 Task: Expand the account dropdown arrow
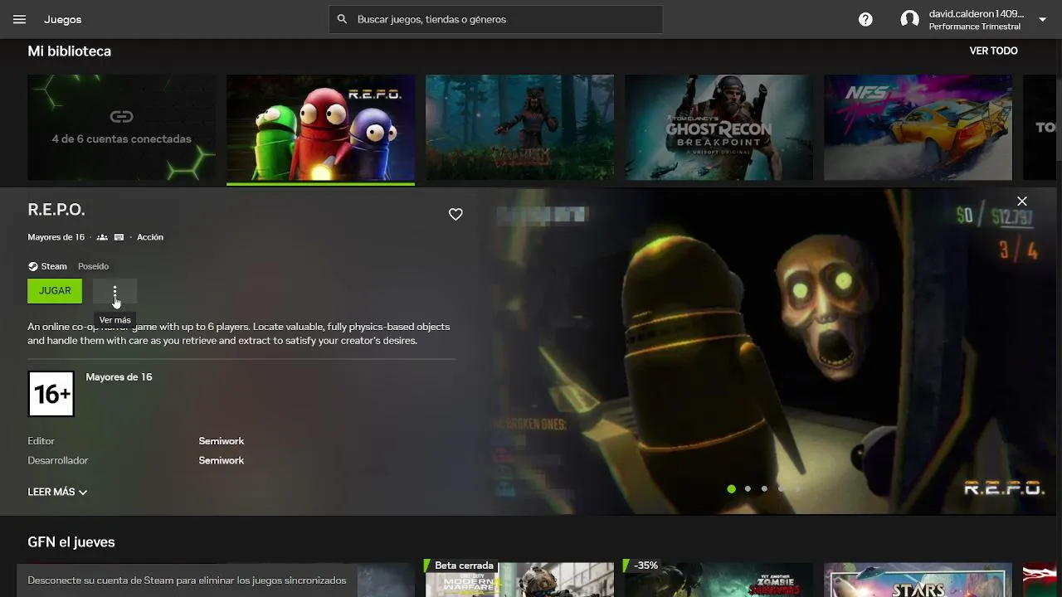click(1043, 19)
